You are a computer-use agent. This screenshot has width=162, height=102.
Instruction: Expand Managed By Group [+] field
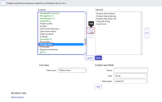[x=50, y=13]
